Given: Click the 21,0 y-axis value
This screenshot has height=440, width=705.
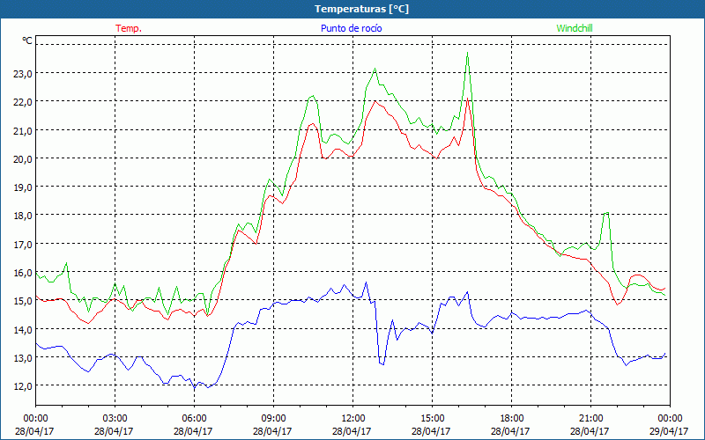Looking at the screenshot, I should click(22, 131).
